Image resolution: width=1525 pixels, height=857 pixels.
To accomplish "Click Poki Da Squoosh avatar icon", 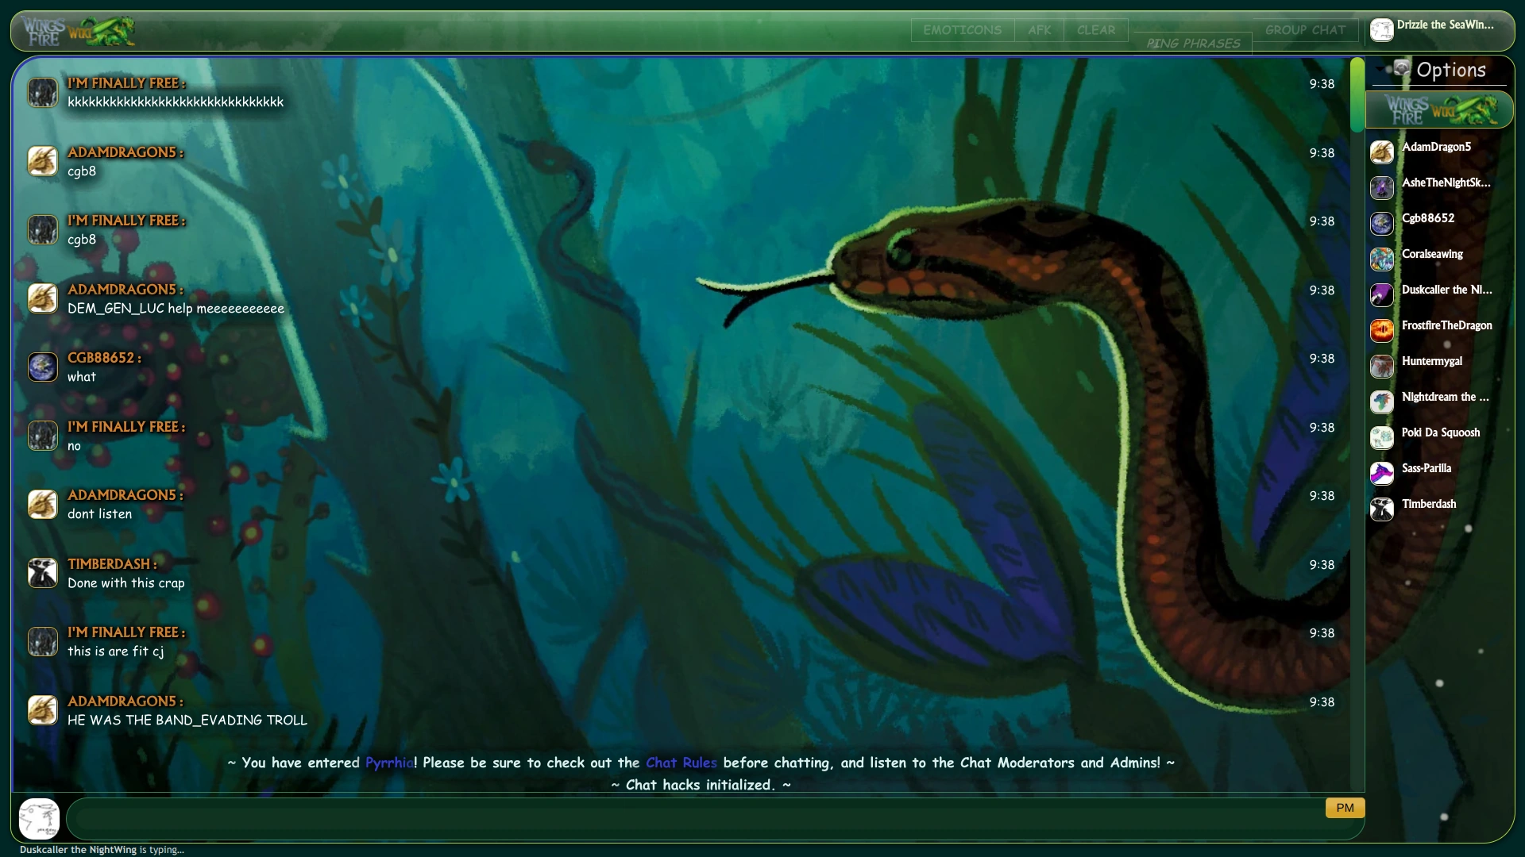I will pyautogui.click(x=1381, y=437).
